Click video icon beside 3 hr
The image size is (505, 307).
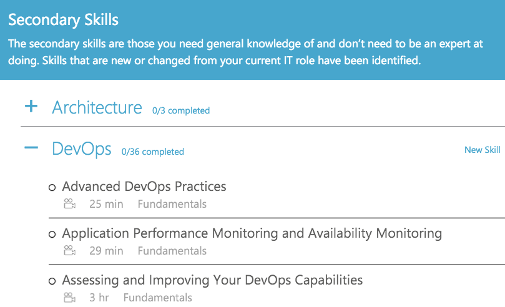[69, 298]
